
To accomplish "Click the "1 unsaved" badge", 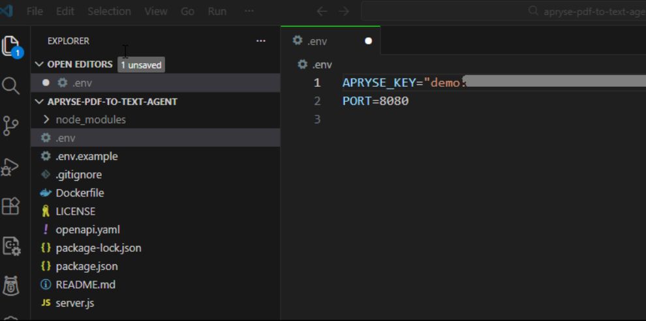I will [x=142, y=65].
